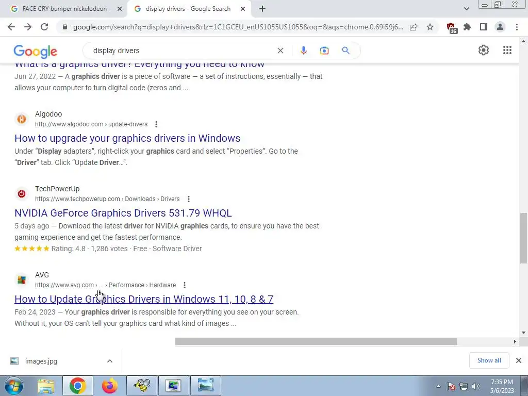
Task: Click the avg.com Performance Hardware URL
Action: pyautogui.click(x=105, y=285)
